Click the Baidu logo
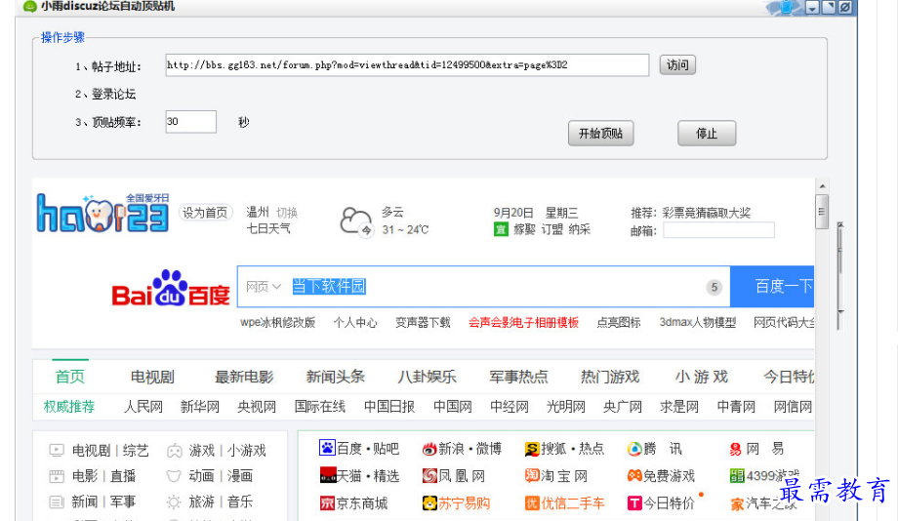This screenshot has width=898, height=521. pyautogui.click(x=171, y=288)
